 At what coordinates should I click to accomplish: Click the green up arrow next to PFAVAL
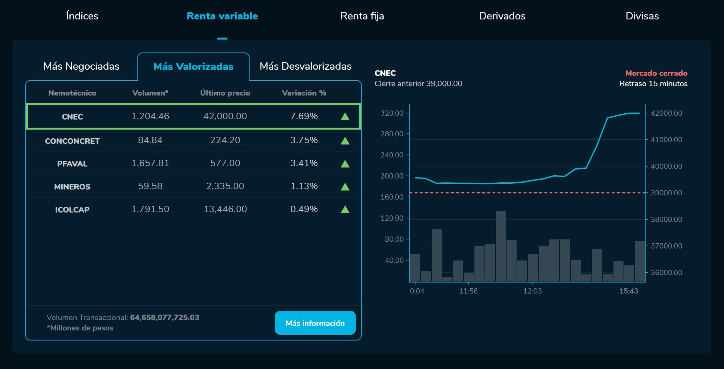pos(344,163)
